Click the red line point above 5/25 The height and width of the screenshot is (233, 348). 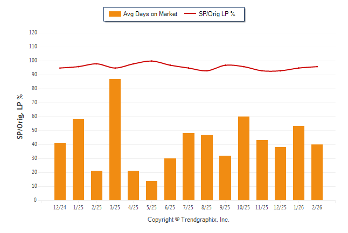coord(151,61)
